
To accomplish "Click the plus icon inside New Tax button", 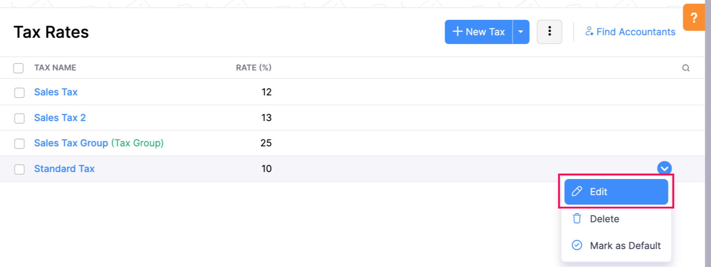I will [457, 32].
